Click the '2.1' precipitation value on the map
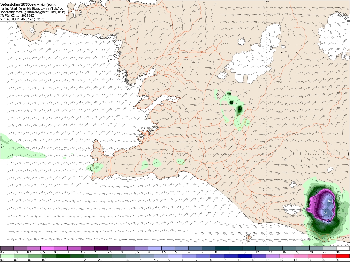This screenshot has height=262, width=350. 240,109
